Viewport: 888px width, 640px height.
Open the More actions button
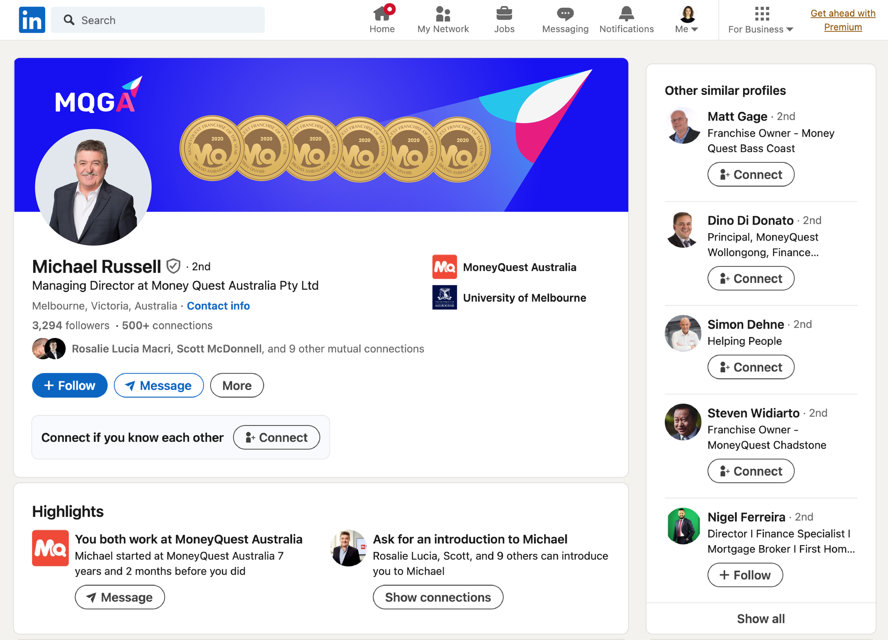point(237,386)
